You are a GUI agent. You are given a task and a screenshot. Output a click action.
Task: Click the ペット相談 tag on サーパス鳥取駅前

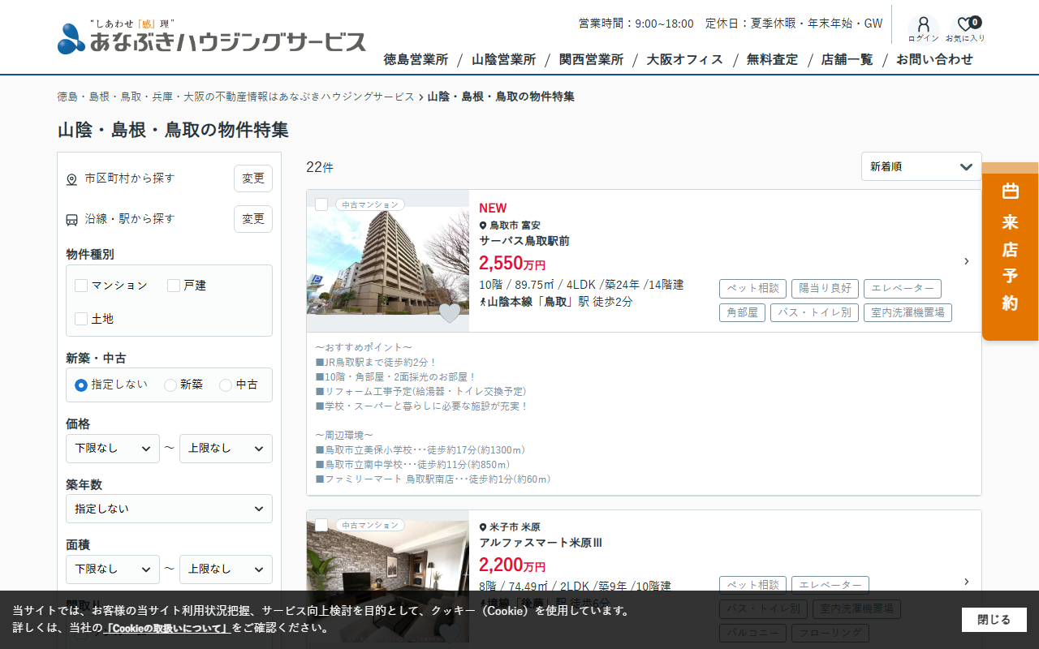pyautogui.click(x=752, y=289)
